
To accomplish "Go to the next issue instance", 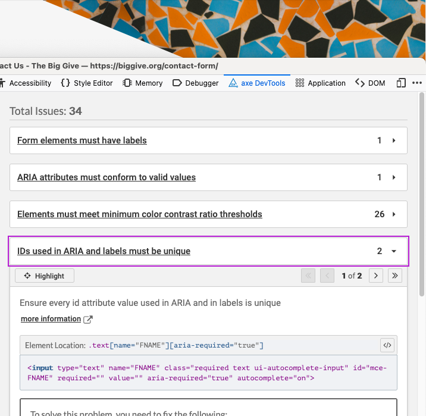I will [x=376, y=276].
